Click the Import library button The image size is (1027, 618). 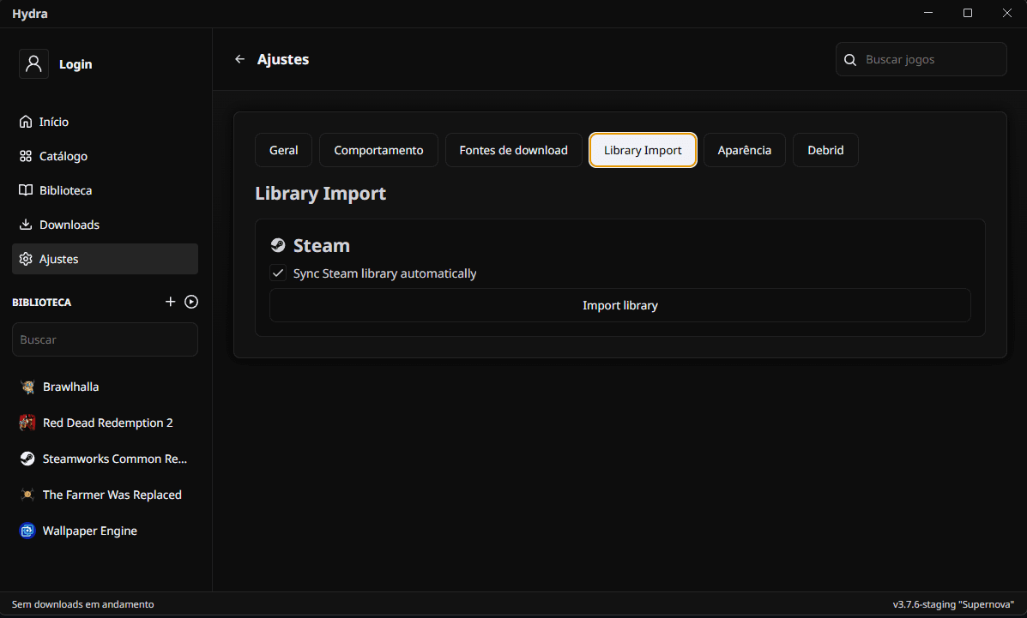pyautogui.click(x=619, y=304)
